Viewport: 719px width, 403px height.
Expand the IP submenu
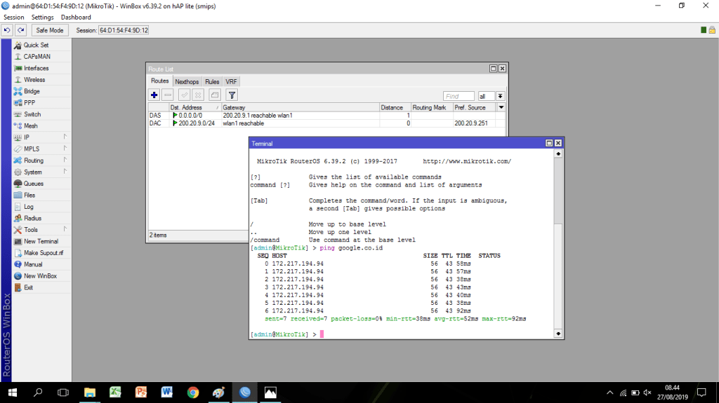[x=28, y=137]
